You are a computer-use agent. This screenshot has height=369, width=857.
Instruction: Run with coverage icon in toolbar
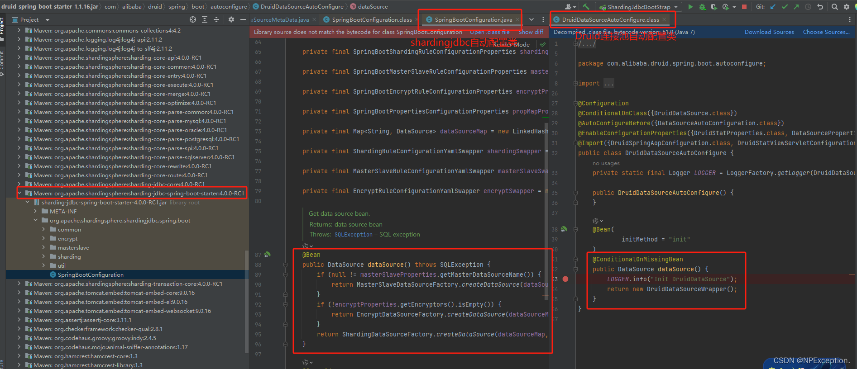point(713,7)
